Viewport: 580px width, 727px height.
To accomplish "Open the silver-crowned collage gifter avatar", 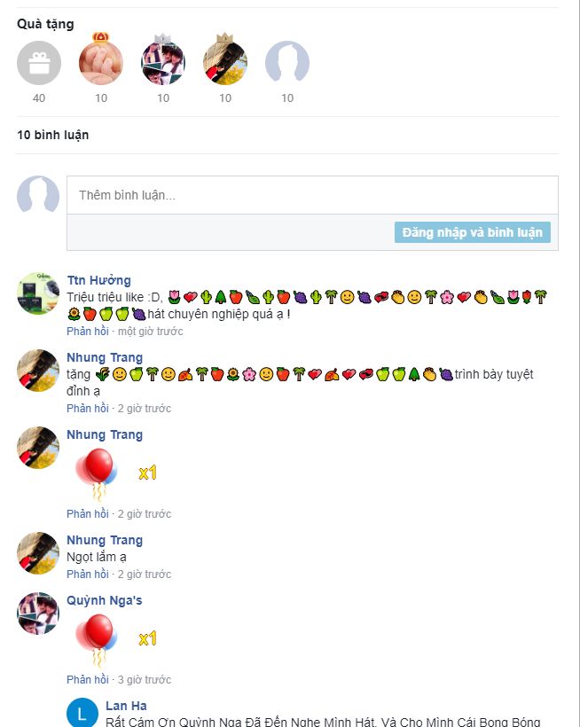I will [163, 63].
